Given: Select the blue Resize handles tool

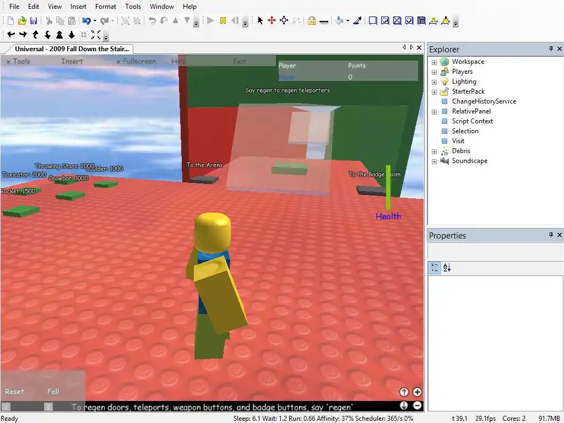Looking at the screenshot, I should tap(284, 20).
